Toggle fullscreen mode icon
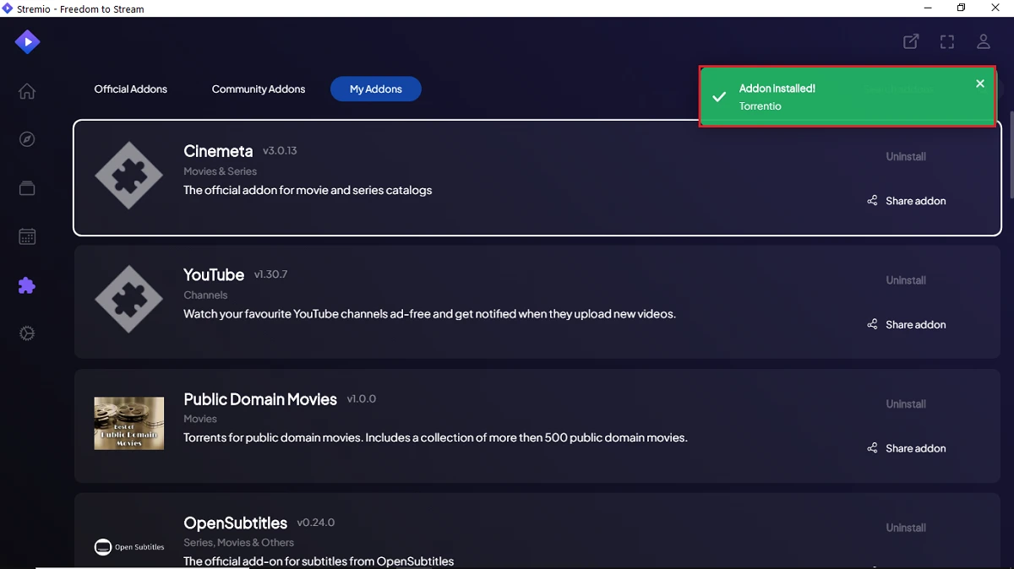Screen dimensions: 1014x569 pos(947,41)
